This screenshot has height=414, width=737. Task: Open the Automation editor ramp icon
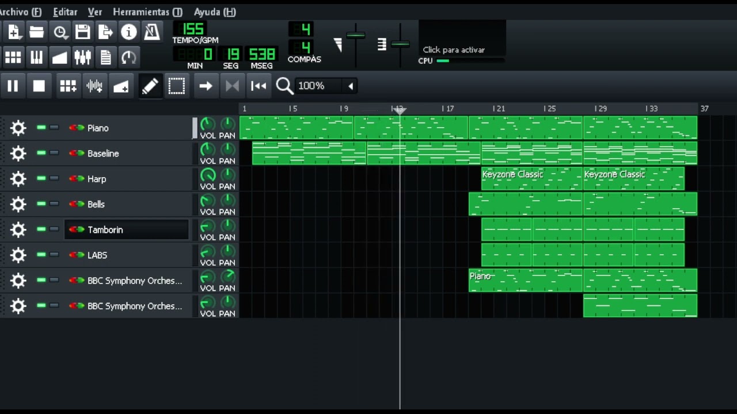pyautogui.click(x=60, y=57)
